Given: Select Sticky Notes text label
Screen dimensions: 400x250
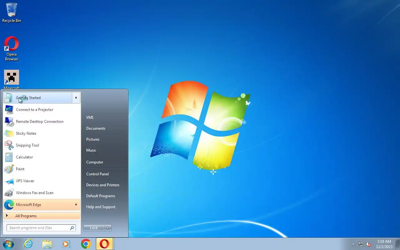Looking at the screenshot, I should coord(26,133).
